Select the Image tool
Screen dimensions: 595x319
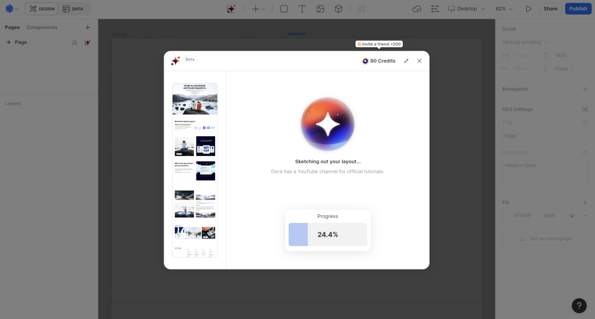click(320, 9)
